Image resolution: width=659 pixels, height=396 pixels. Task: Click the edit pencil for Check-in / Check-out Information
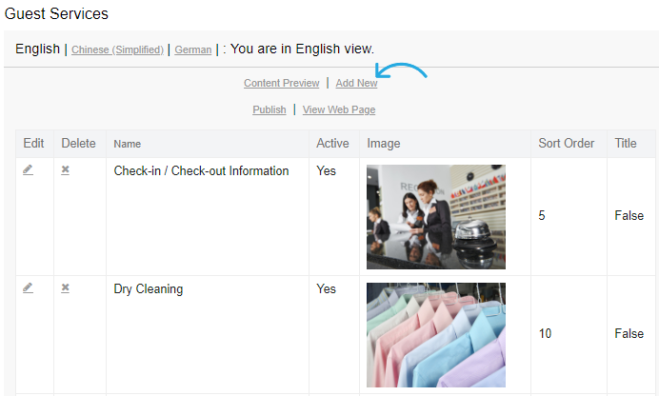(28, 170)
